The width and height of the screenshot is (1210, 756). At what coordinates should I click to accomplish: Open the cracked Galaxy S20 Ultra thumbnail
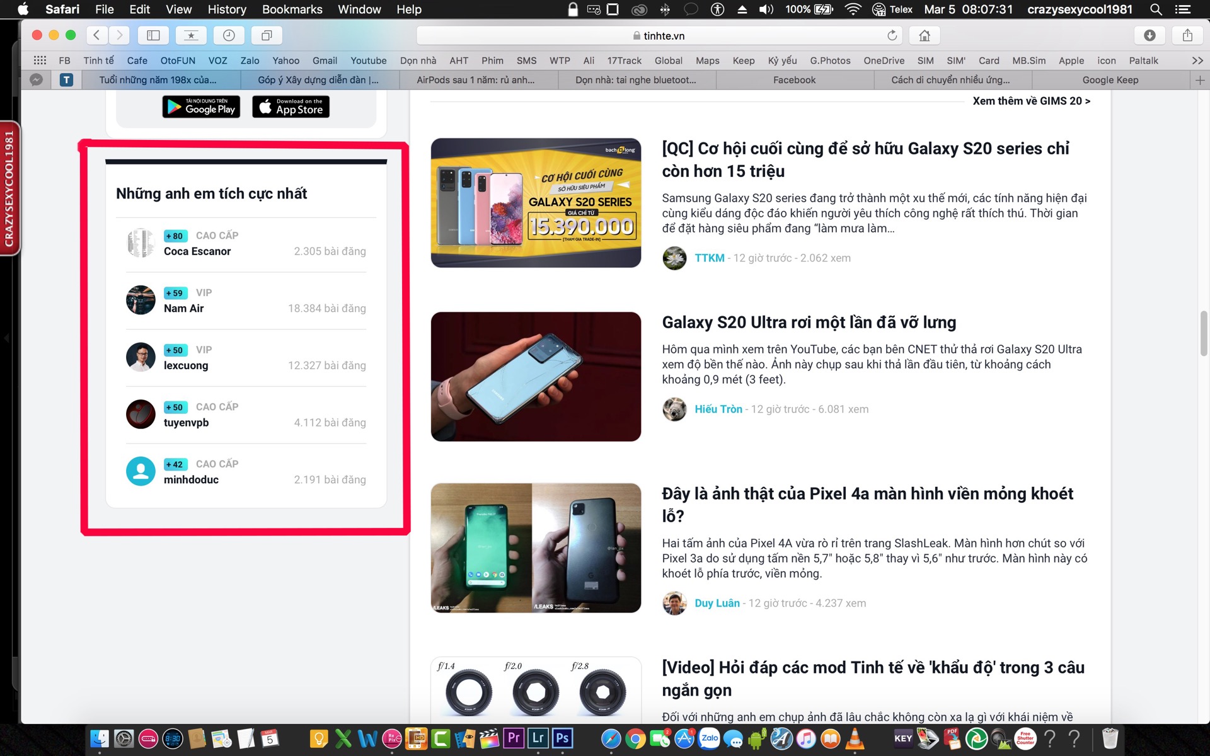pos(536,377)
